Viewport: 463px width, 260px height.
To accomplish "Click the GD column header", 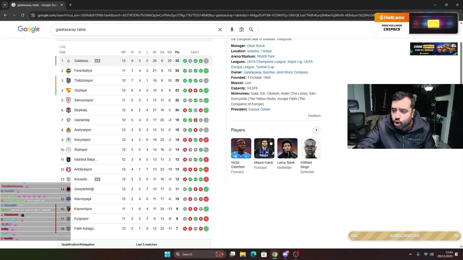I will (170, 52).
